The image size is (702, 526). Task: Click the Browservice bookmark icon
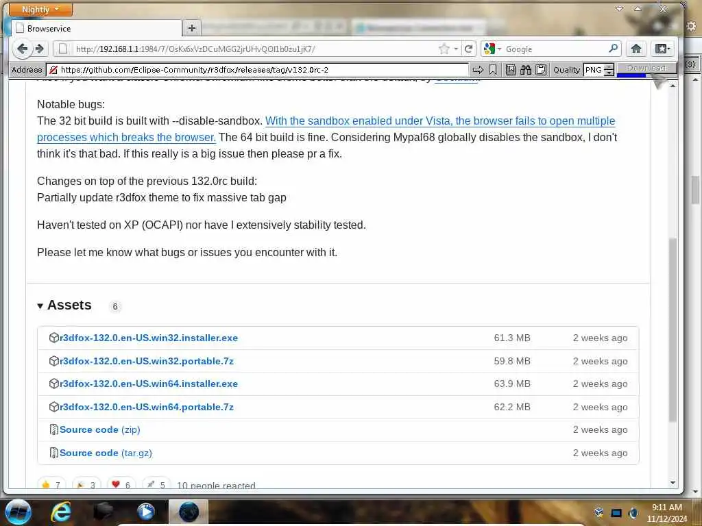[493, 70]
